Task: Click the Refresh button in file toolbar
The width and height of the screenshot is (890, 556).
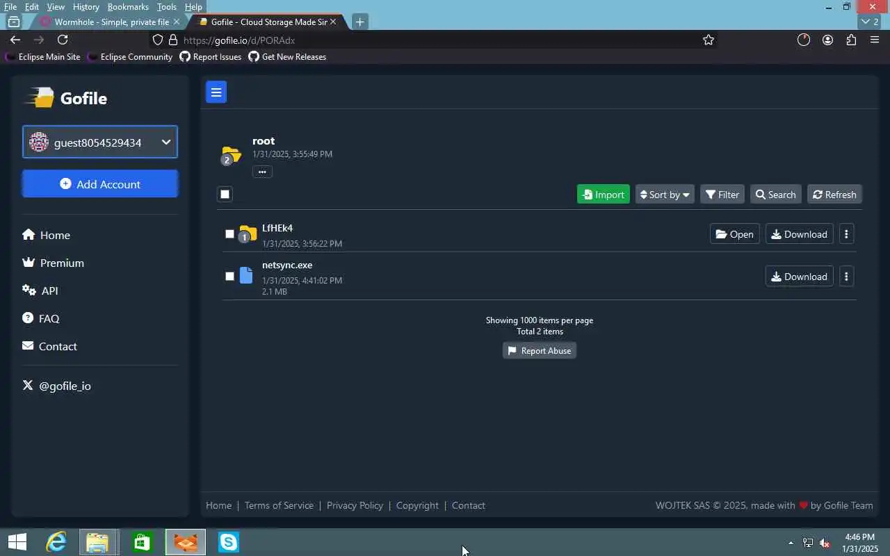Action: point(834,195)
